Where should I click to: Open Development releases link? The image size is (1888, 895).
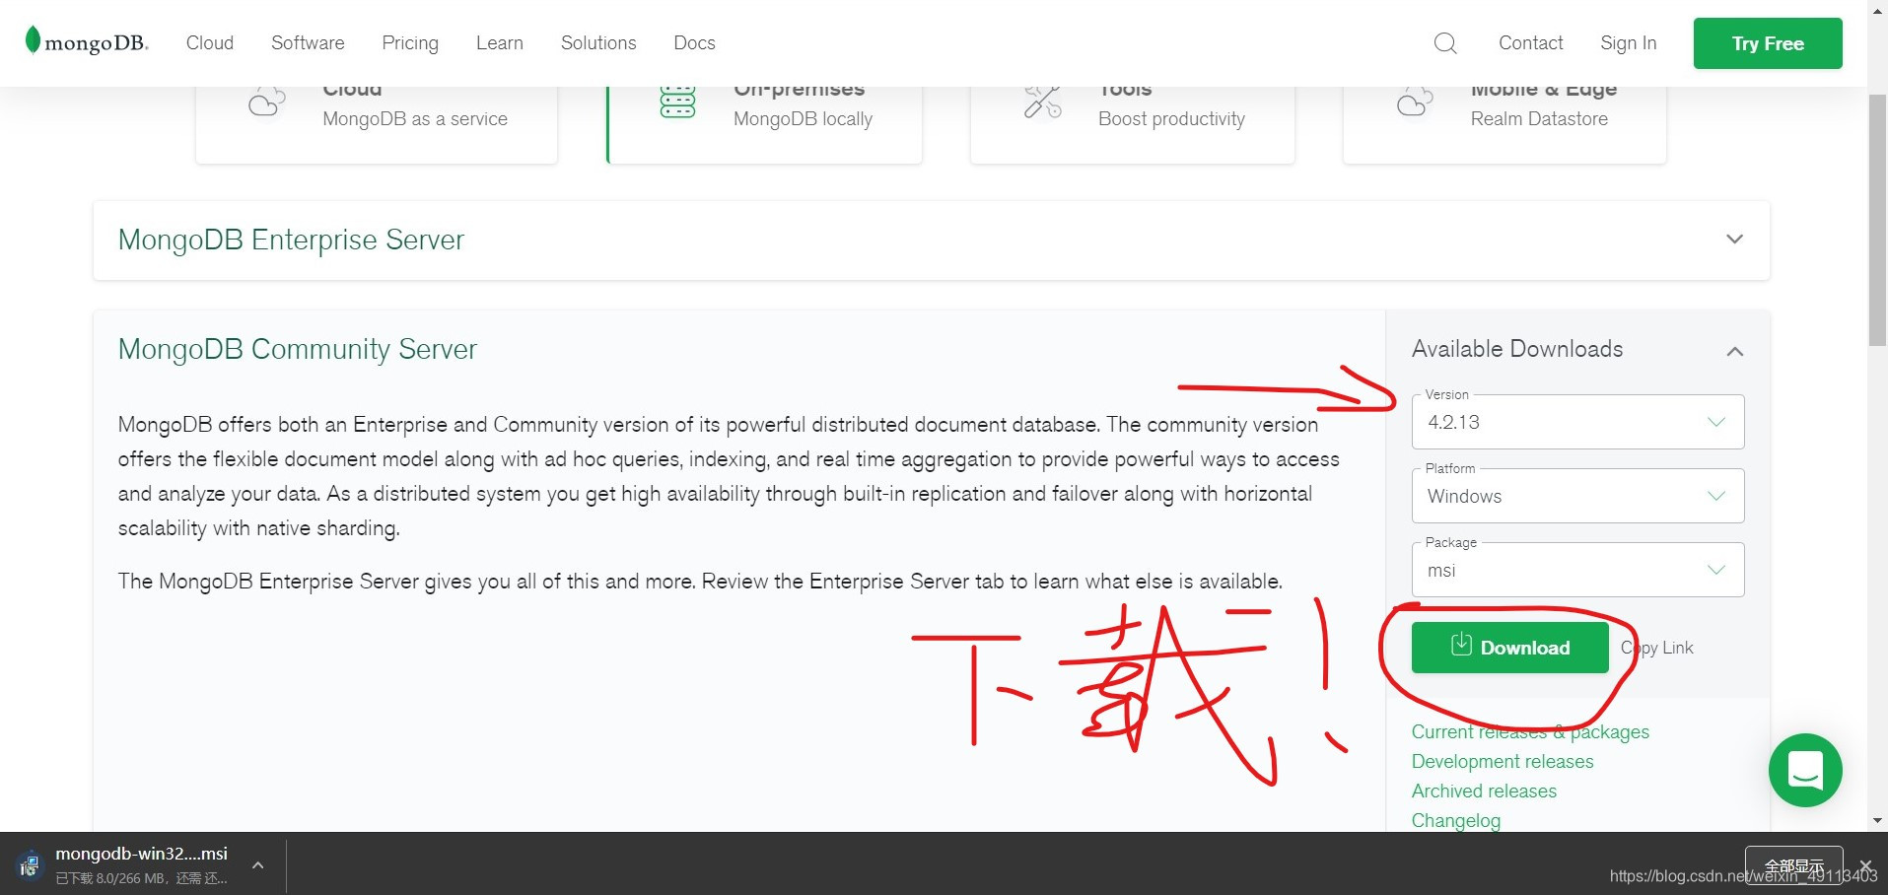(1503, 761)
